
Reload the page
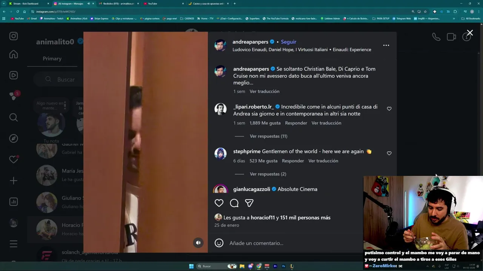coord(18,12)
